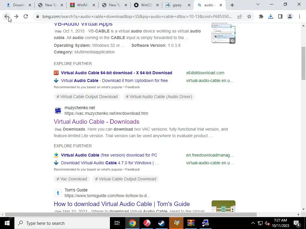Open the network tray icon
The height and width of the screenshot is (229, 306).
[260, 223]
